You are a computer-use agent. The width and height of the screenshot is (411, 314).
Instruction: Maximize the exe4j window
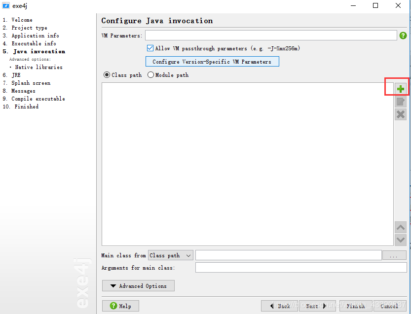[375, 5]
